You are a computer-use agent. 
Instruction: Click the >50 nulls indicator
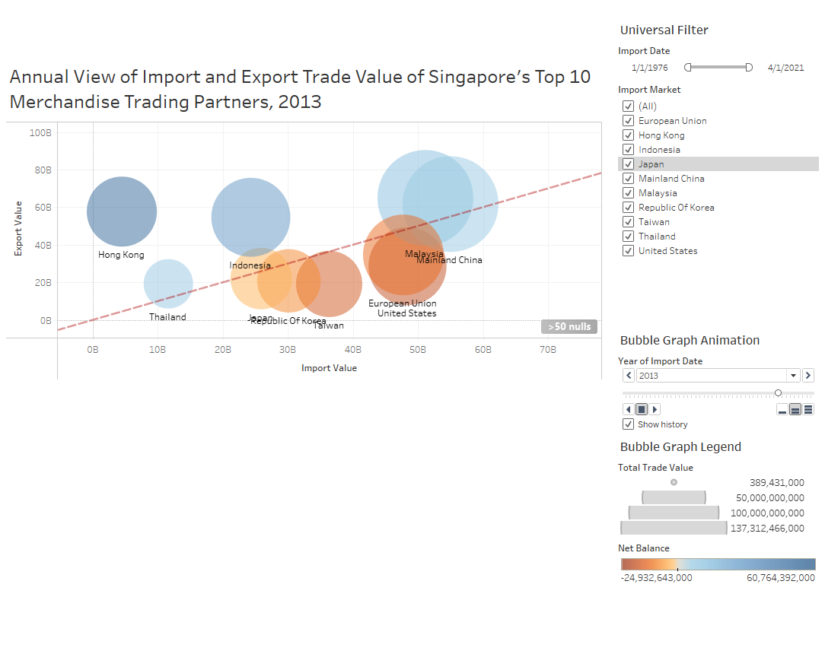coord(569,326)
